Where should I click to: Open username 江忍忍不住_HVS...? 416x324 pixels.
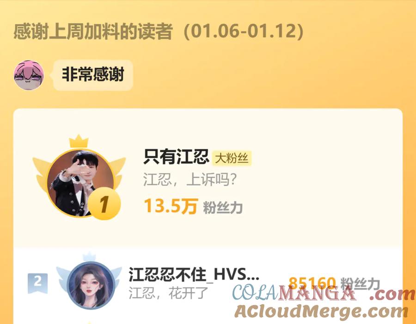click(x=194, y=275)
